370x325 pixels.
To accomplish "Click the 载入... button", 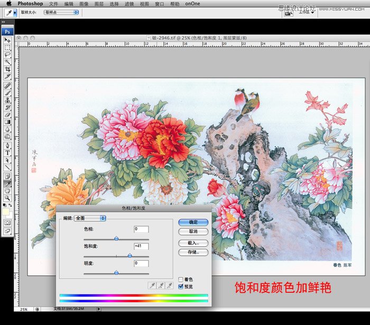I will pos(193,243).
